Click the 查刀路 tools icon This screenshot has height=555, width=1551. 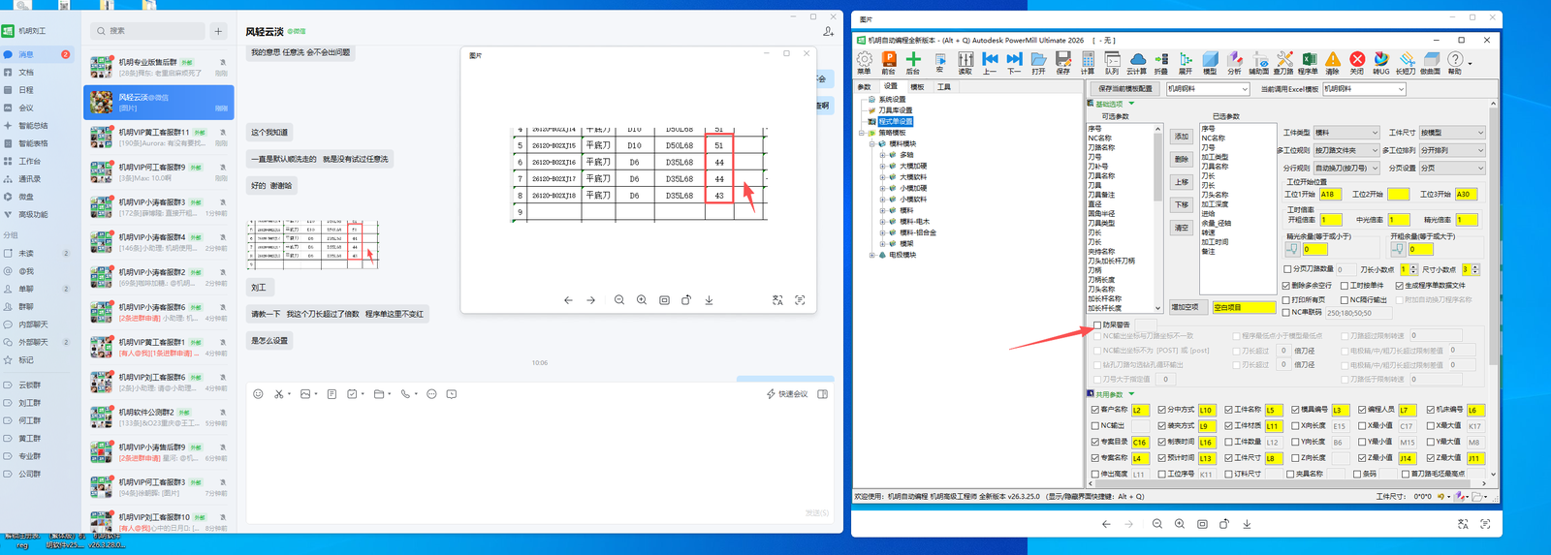pos(1283,61)
